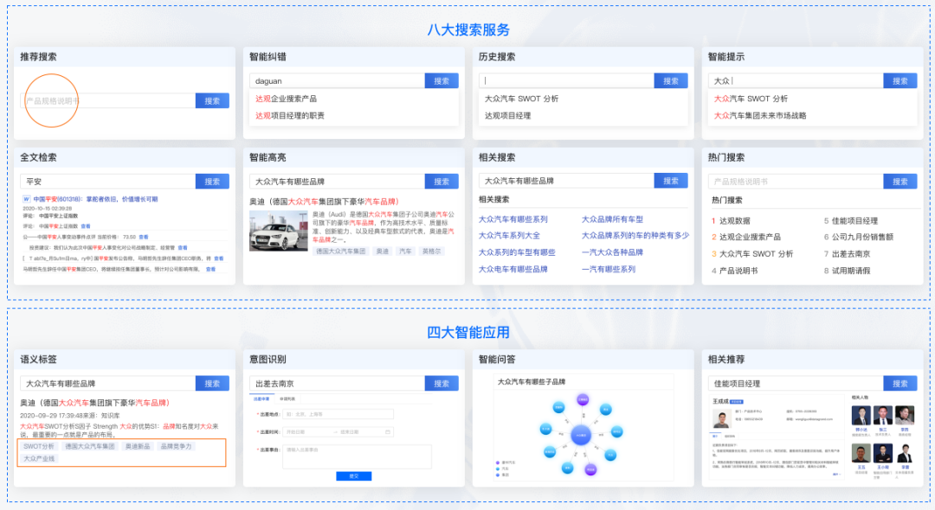Click related search 大众品牌所有车型
This screenshot has width=935, height=510.
612,220
